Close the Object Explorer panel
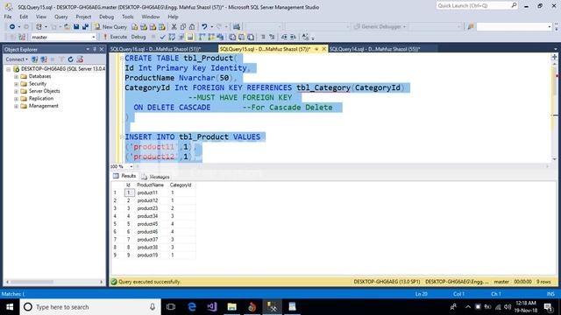This screenshot has width=561, height=315. tap(102, 49)
